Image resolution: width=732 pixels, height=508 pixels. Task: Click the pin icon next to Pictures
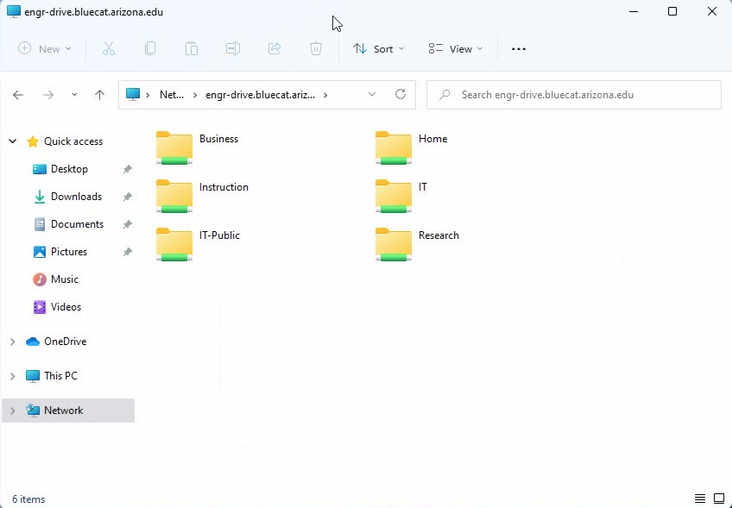(127, 252)
